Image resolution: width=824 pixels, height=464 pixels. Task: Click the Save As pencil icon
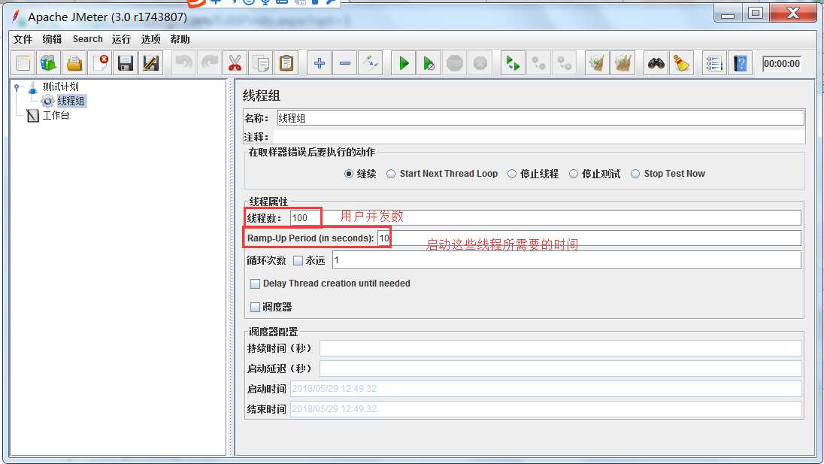pyautogui.click(x=151, y=64)
